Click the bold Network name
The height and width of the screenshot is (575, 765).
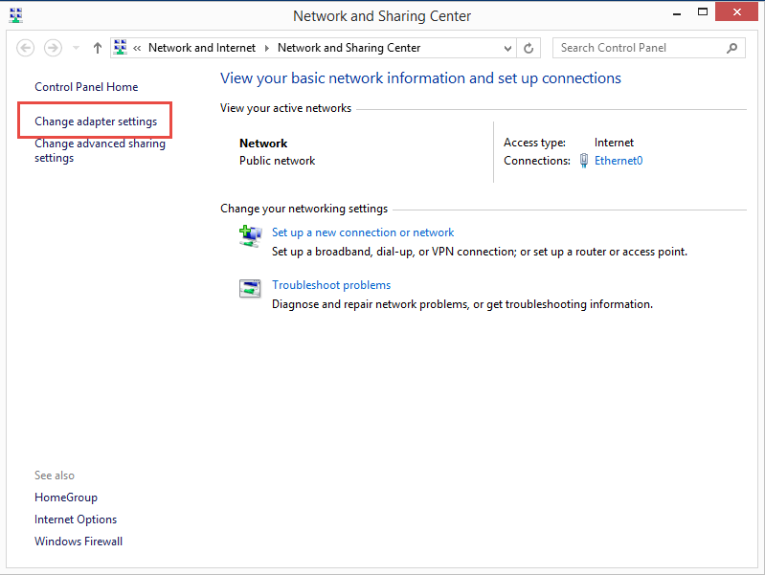[263, 144]
